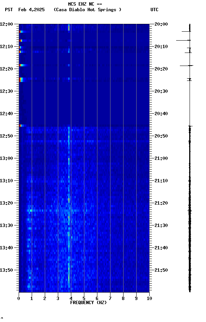
Task: Click the '21:20' UTC time label
Action: point(161,203)
